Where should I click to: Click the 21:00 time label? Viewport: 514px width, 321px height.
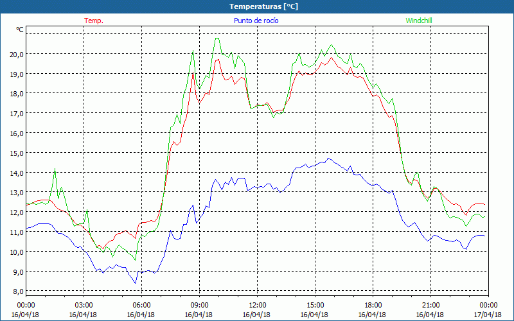(x=430, y=305)
